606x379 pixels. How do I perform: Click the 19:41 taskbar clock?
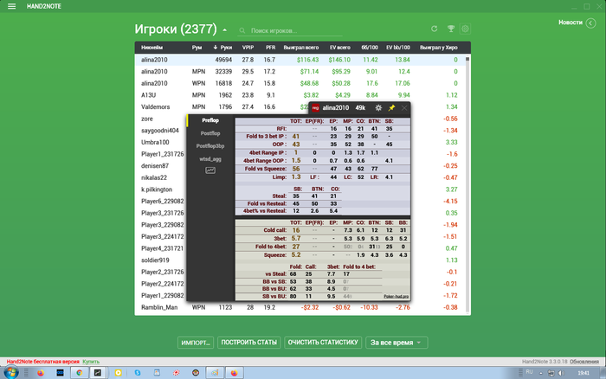click(x=583, y=373)
